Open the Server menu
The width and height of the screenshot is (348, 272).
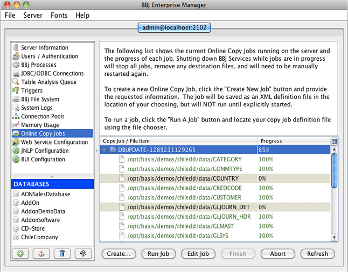(x=33, y=15)
